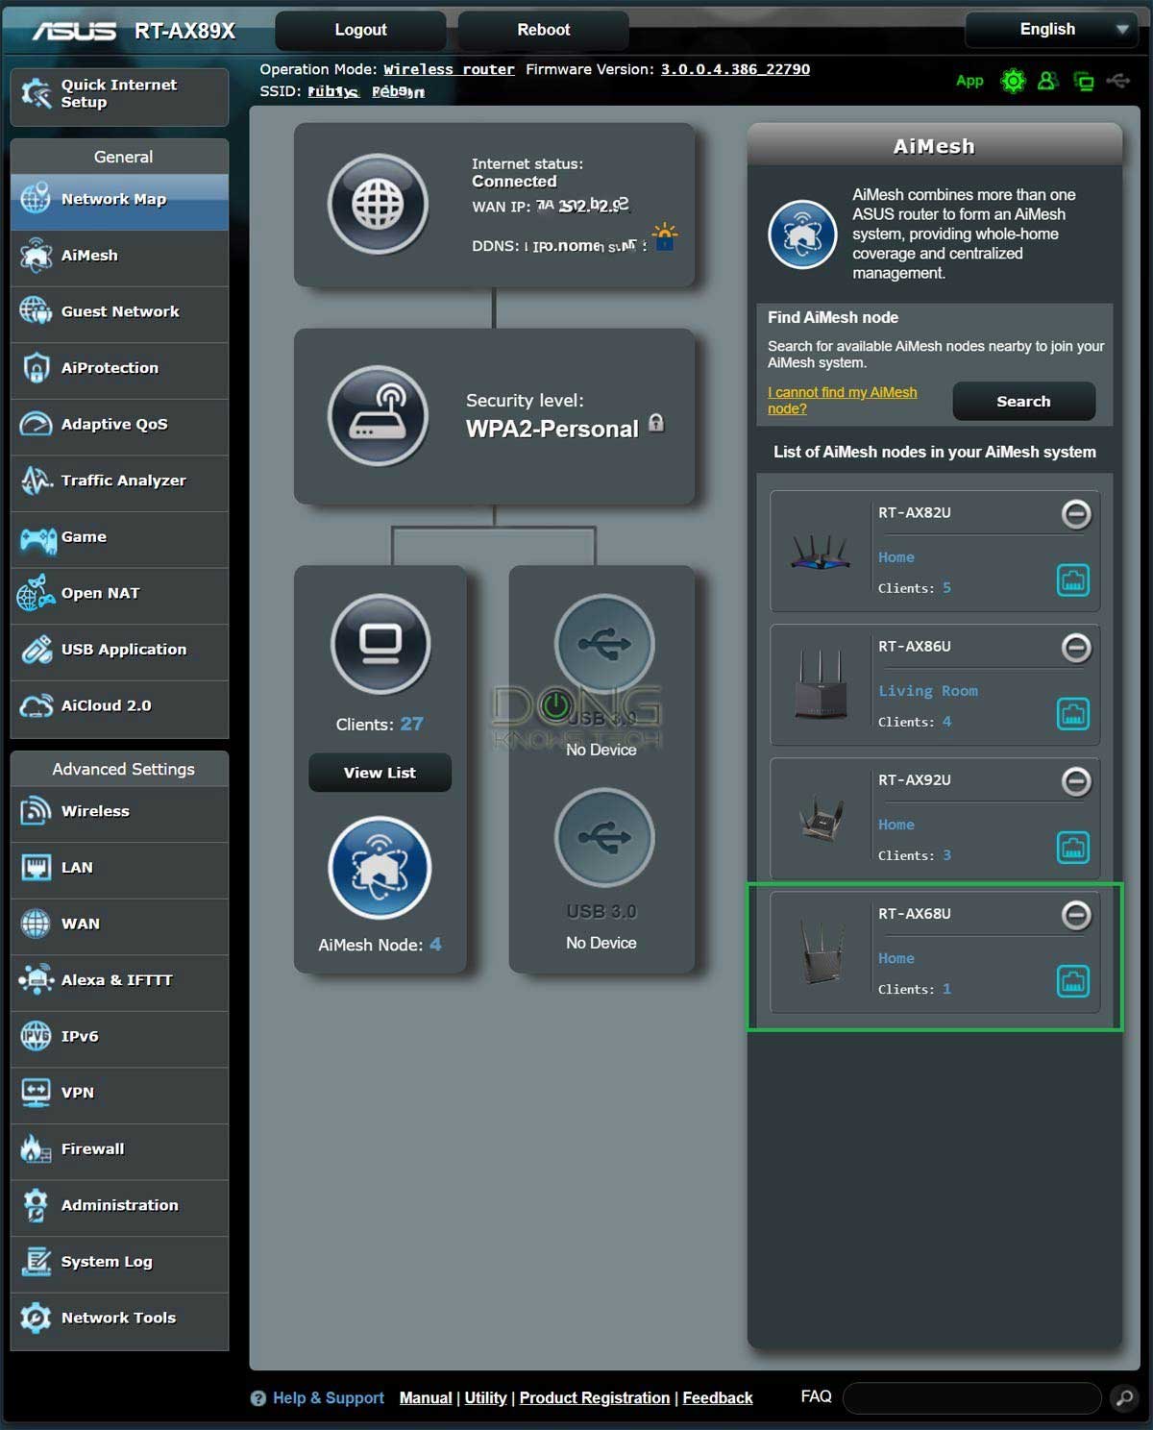Click the wireless router security icon
The image size is (1153, 1430).
pyautogui.click(x=378, y=416)
